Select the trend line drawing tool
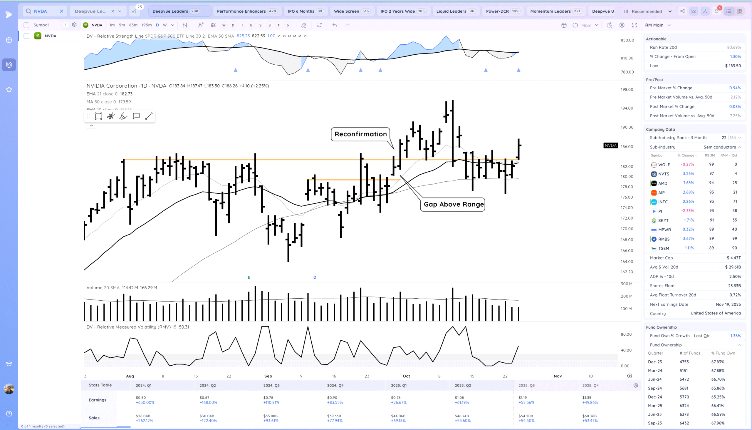The width and height of the screenshot is (752, 430). point(149,116)
